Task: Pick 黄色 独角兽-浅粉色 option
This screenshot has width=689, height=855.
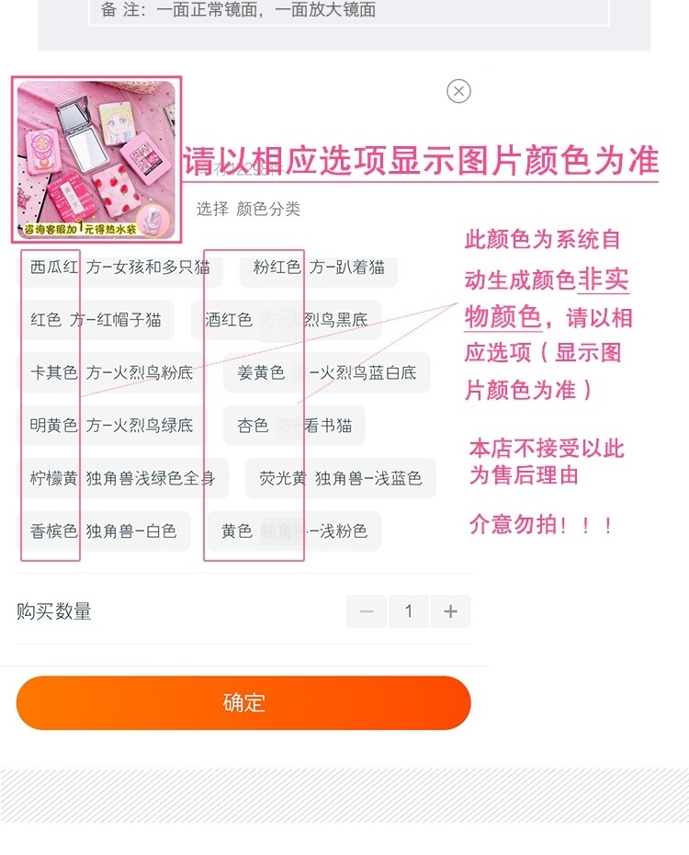Action: 294,530
